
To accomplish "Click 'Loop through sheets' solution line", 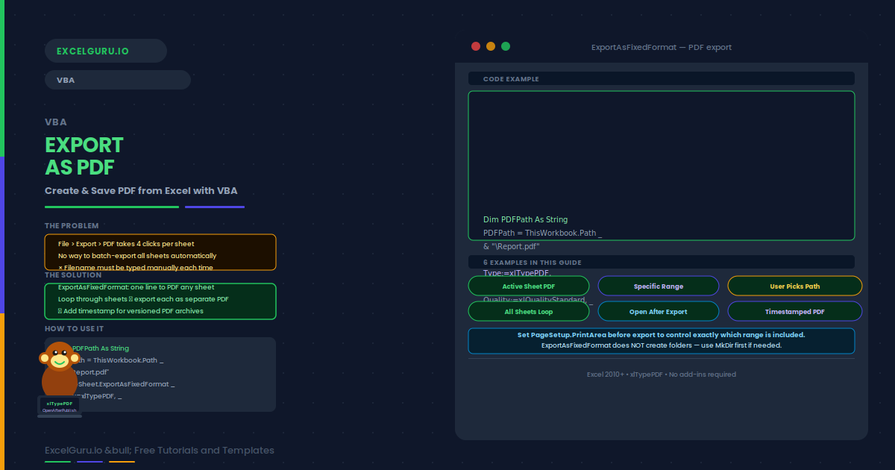I will (x=143, y=299).
